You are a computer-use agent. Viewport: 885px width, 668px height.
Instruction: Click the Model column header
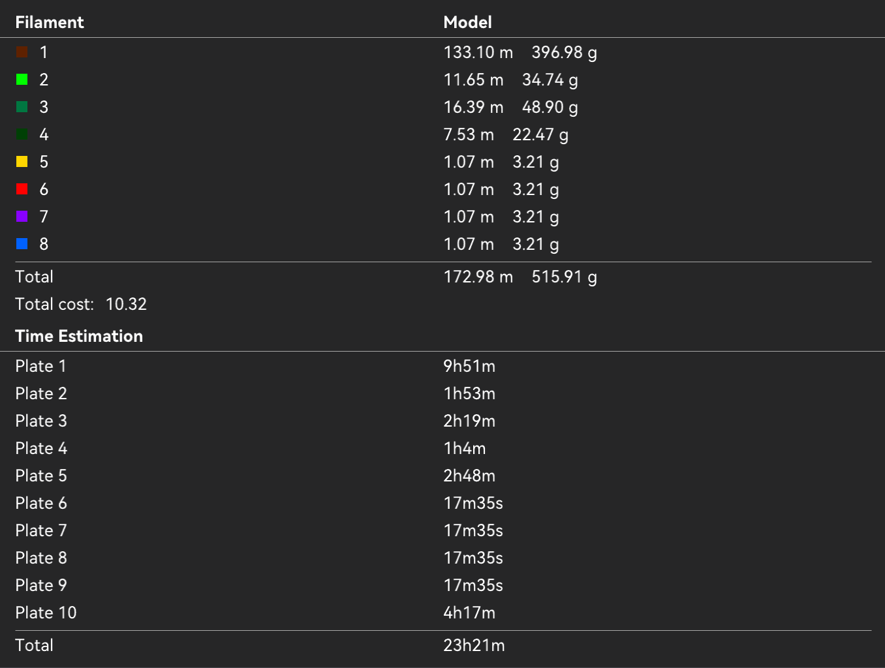(467, 22)
